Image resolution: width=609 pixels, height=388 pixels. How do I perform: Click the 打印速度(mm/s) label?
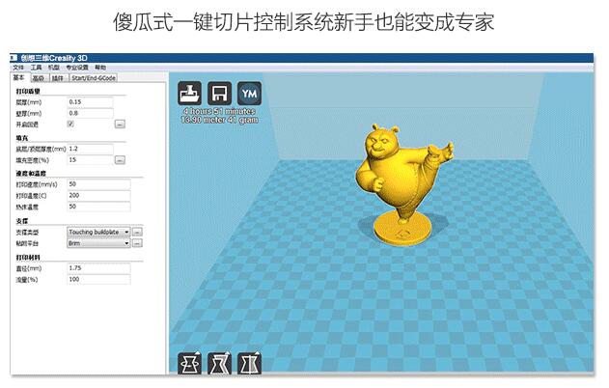coord(37,184)
